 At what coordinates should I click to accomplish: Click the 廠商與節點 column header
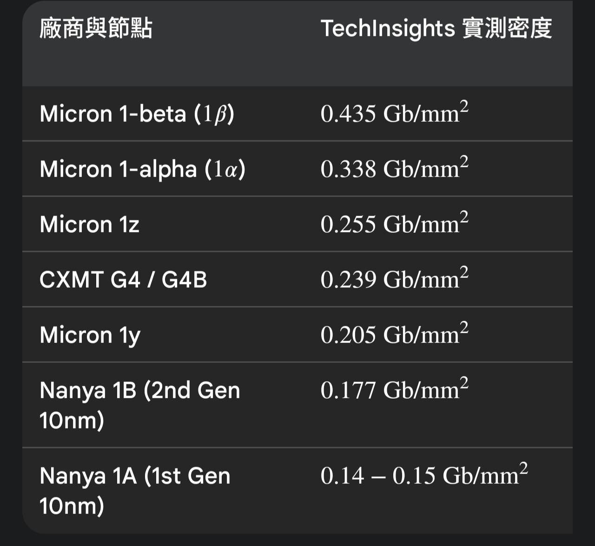tap(96, 28)
